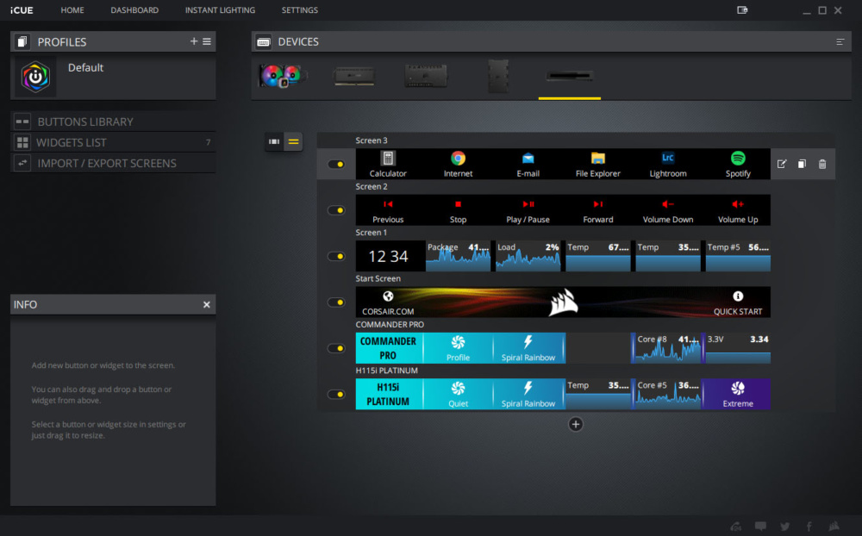
Task: Switch to list screen layout view
Action: [x=294, y=141]
